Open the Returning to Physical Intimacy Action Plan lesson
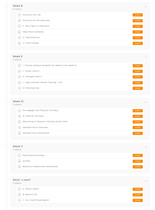Viewport: 155px width, 210px height. tap(45, 121)
